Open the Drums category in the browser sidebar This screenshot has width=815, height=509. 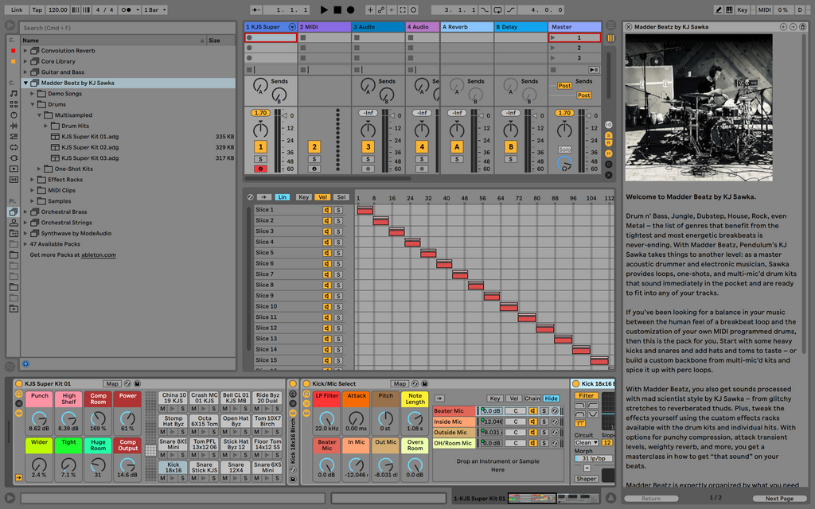[x=14, y=104]
